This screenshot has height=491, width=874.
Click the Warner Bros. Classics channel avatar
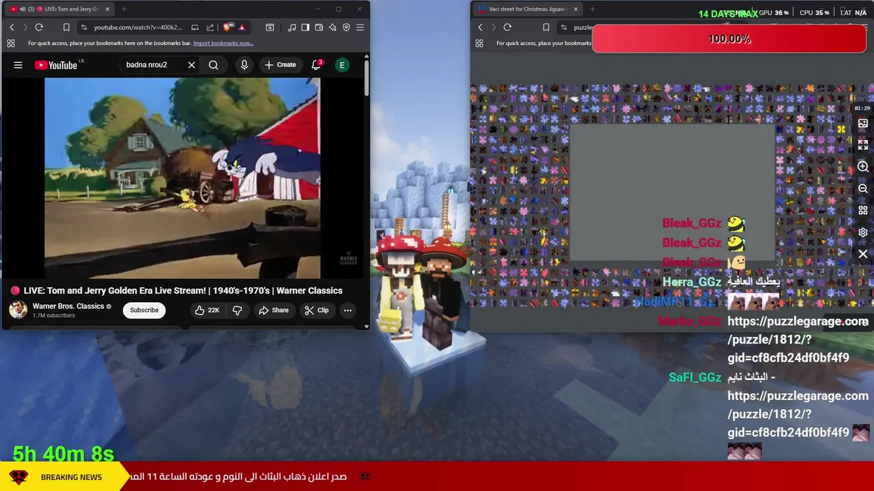(18, 310)
